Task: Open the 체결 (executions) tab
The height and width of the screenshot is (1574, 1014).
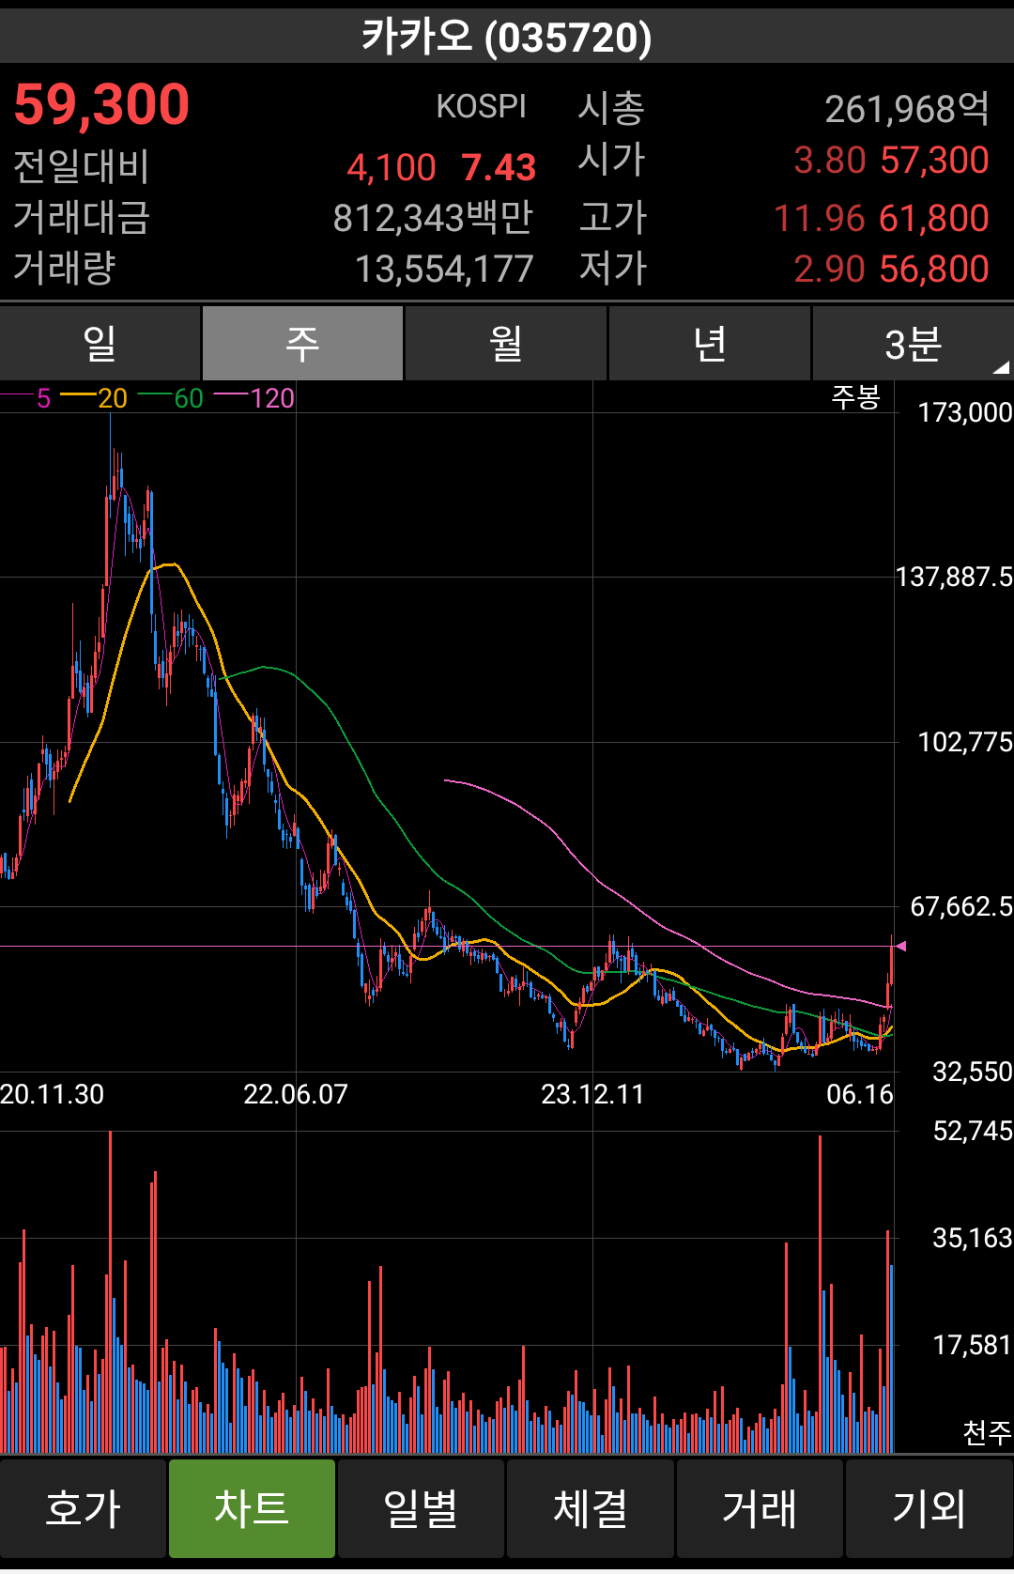Action: click(x=590, y=1509)
